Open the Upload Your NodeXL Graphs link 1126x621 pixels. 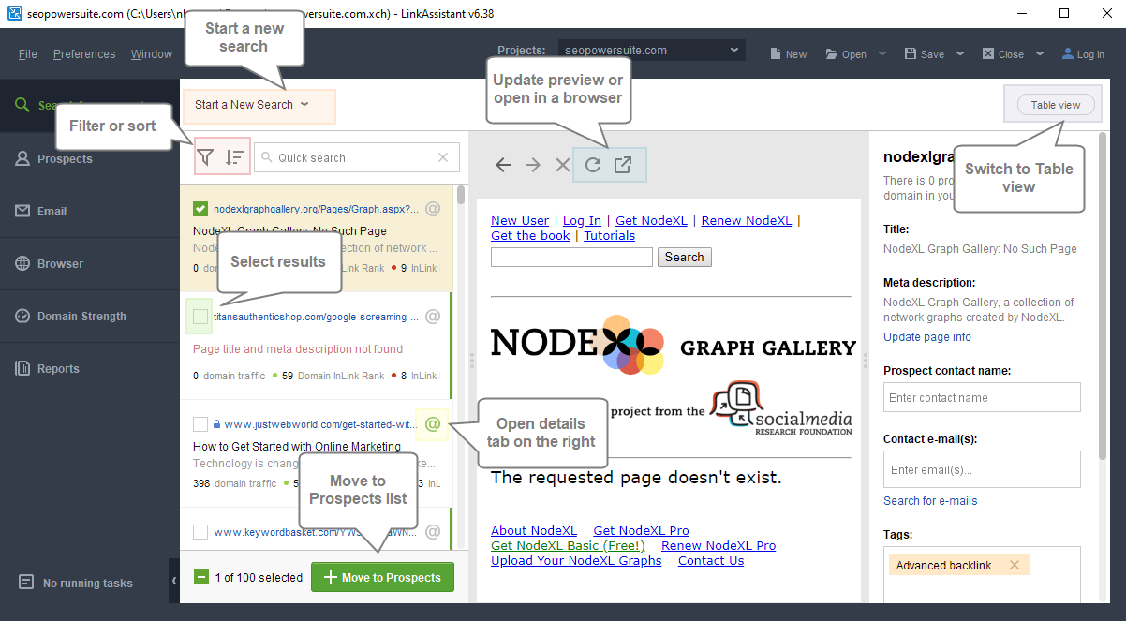tap(576, 560)
